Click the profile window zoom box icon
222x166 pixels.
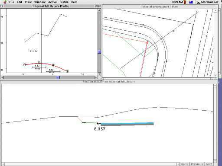[96, 6]
